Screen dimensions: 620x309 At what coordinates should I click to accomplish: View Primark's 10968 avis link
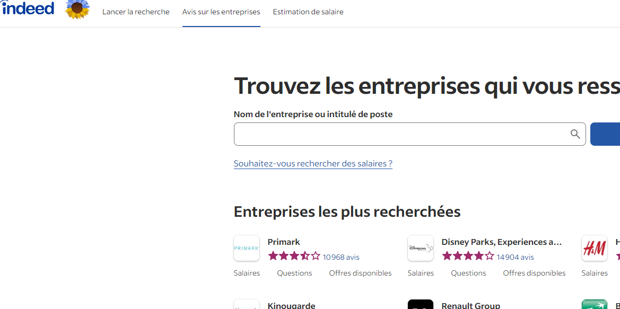(x=341, y=257)
